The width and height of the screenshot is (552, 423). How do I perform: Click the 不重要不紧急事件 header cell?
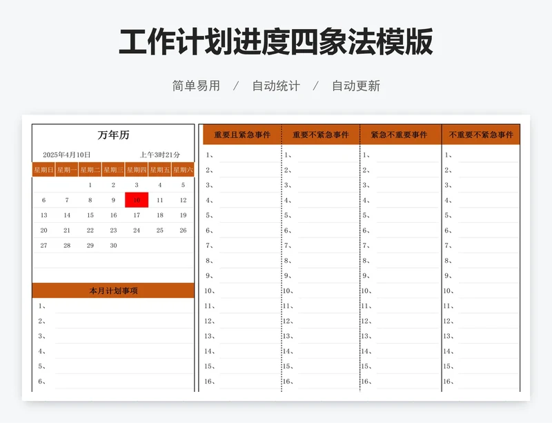click(x=481, y=135)
